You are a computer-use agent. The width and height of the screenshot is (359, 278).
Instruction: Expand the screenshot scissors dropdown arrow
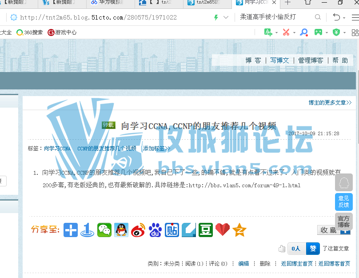click(294, 33)
